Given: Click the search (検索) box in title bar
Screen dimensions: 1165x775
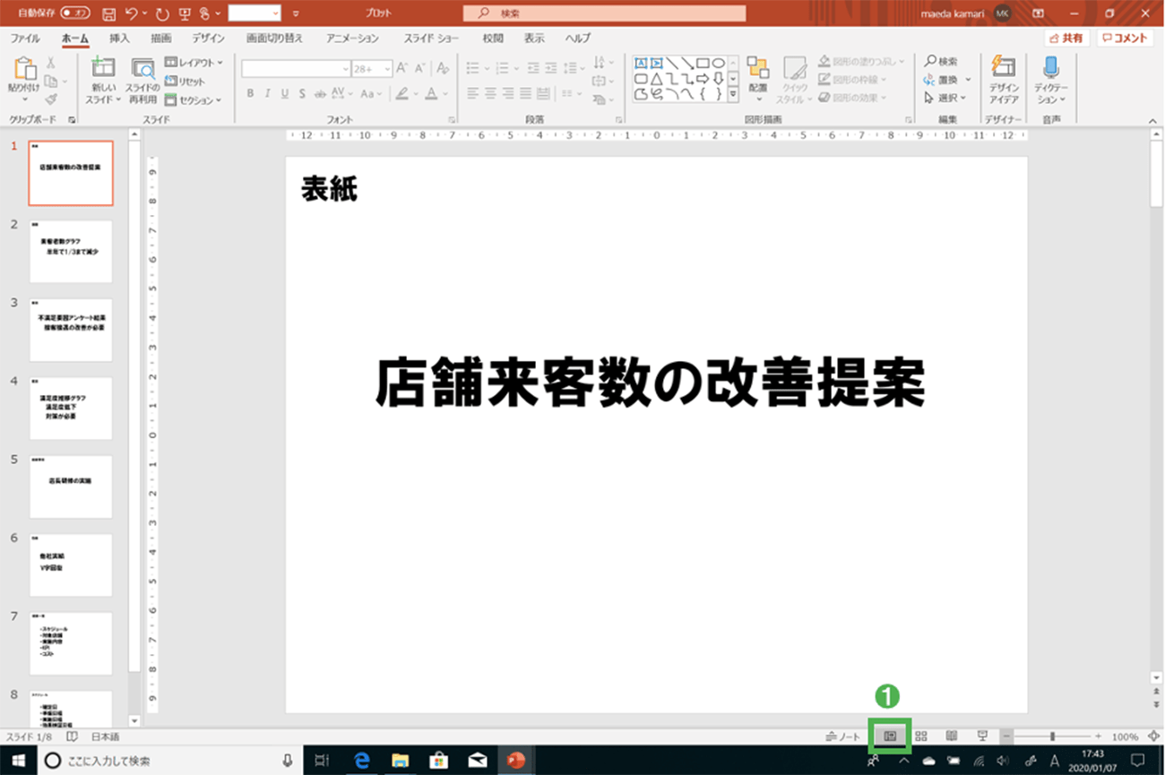Looking at the screenshot, I should 605,13.
